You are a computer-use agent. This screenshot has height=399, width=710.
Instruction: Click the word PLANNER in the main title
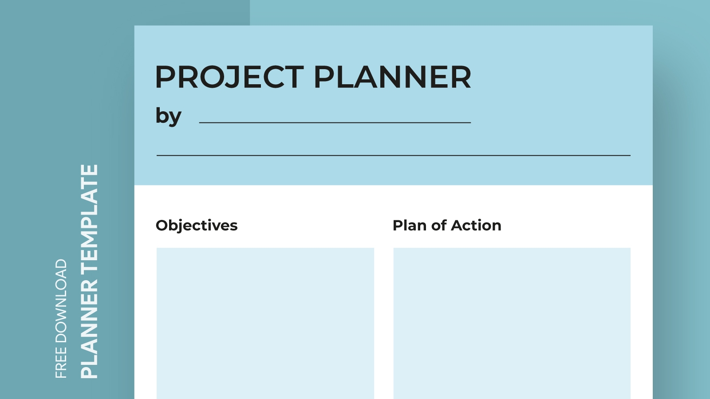392,77
